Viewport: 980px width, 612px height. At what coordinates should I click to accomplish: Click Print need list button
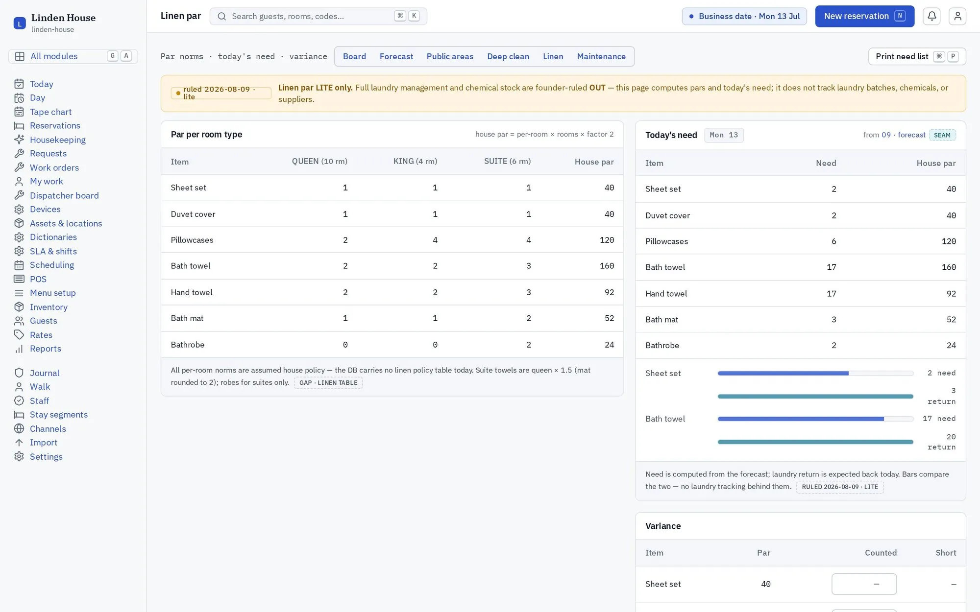(x=917, y=56)
